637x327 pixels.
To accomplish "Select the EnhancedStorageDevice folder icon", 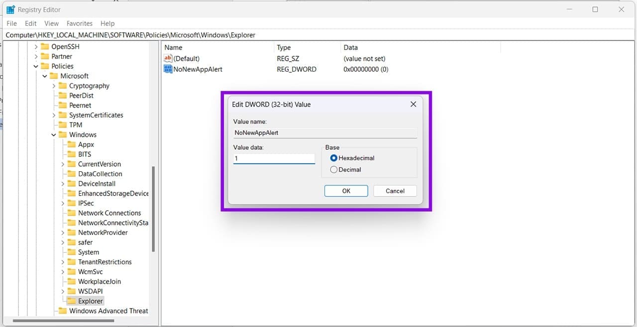I will pos(72,193).
